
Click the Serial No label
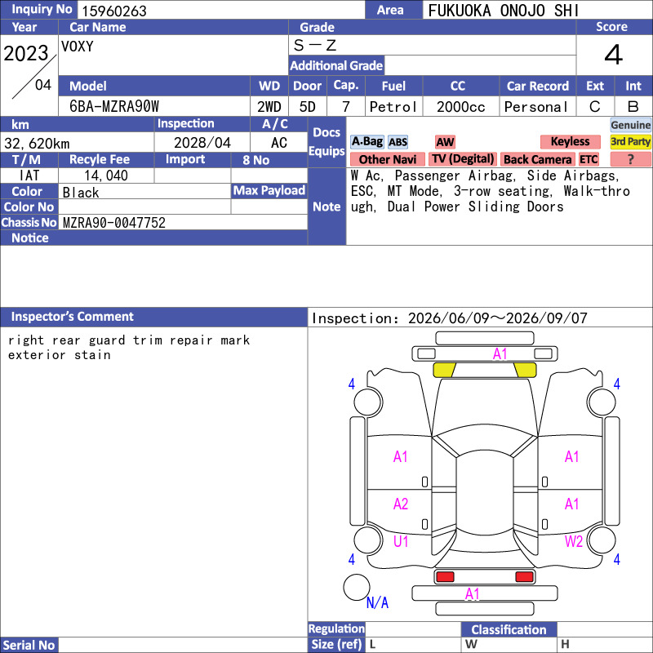point(29,645)
